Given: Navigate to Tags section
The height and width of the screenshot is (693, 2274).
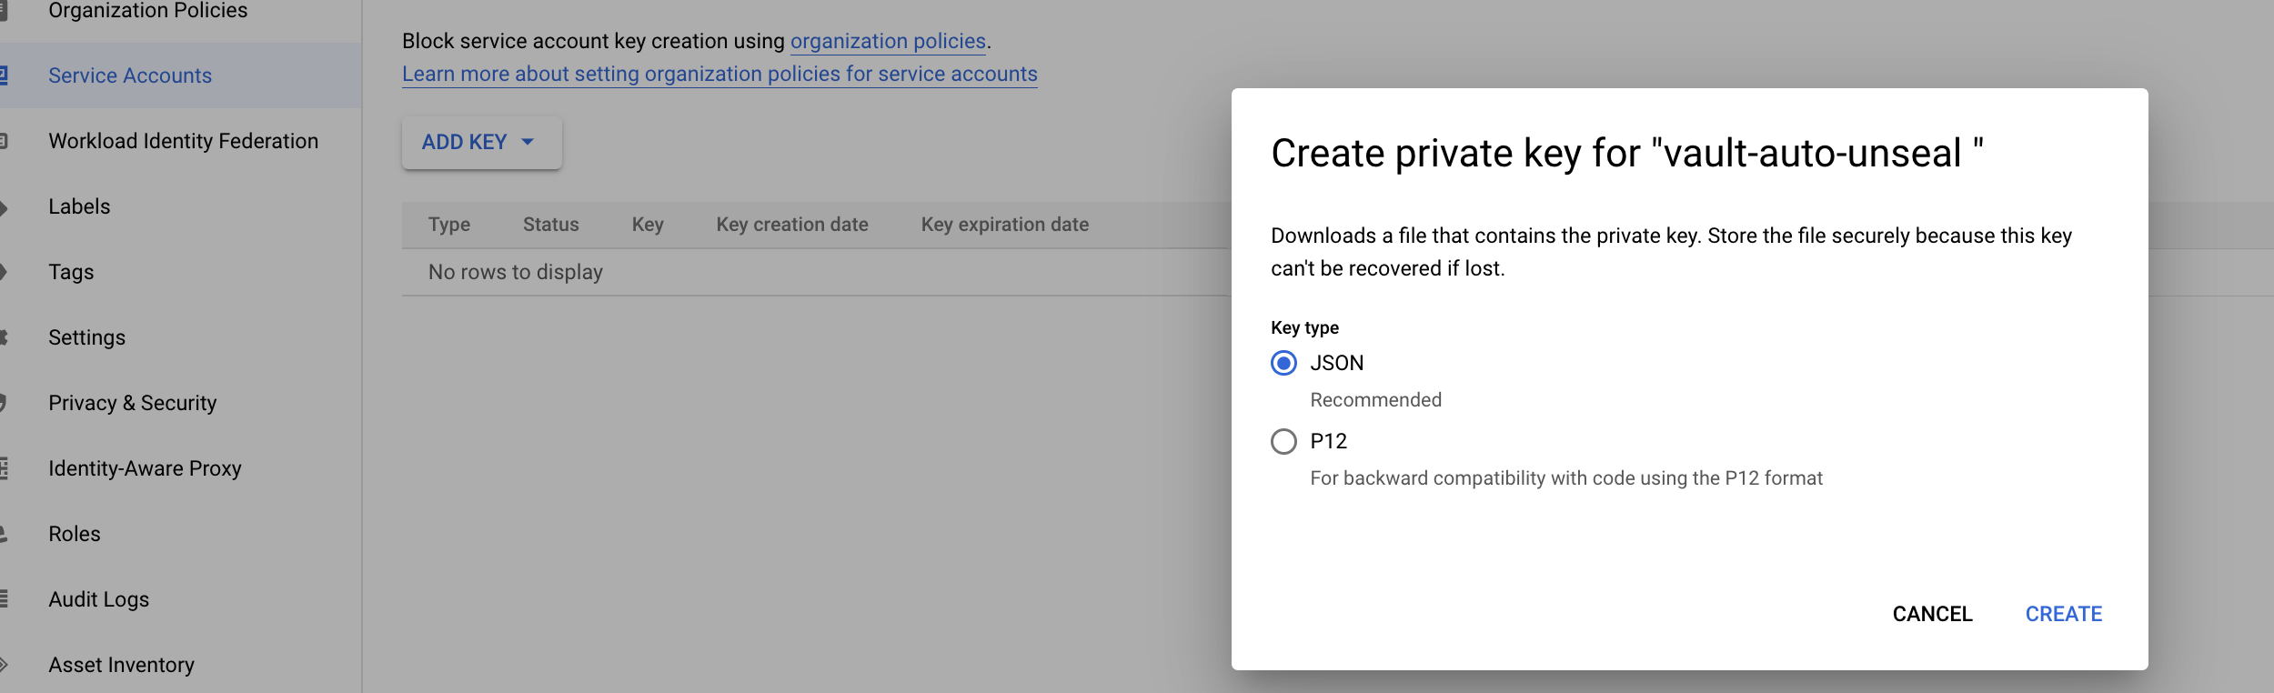Looking at the screenshot, I should coord(71,272).
